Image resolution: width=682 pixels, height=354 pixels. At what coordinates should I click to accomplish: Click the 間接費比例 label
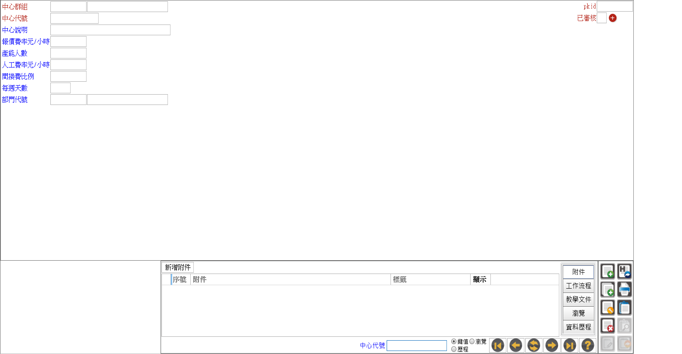18,77
